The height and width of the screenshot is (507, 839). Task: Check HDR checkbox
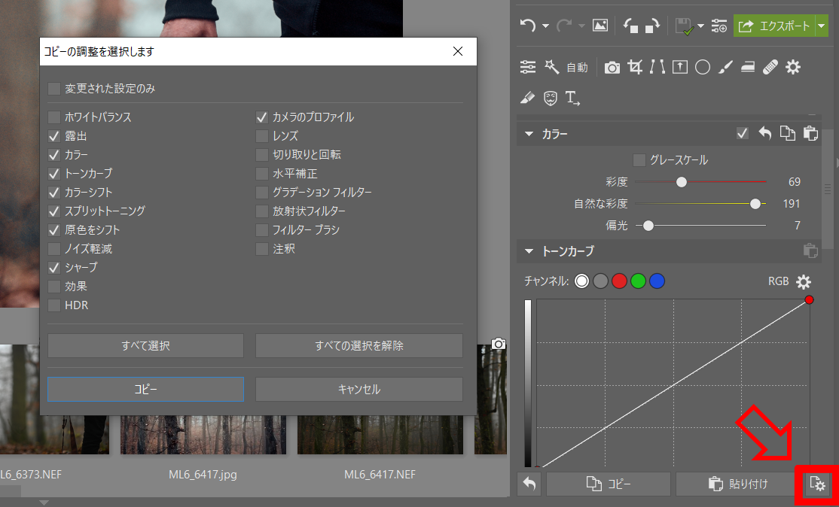click(54, 305)
